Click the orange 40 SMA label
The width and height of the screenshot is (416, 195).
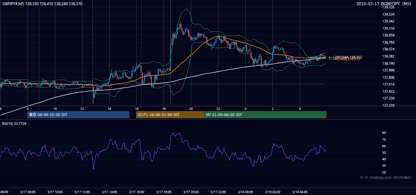(344, 59)
